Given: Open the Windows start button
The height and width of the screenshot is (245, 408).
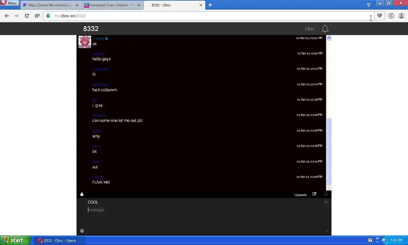Looking at the screenshot, I should click(15, 241).
